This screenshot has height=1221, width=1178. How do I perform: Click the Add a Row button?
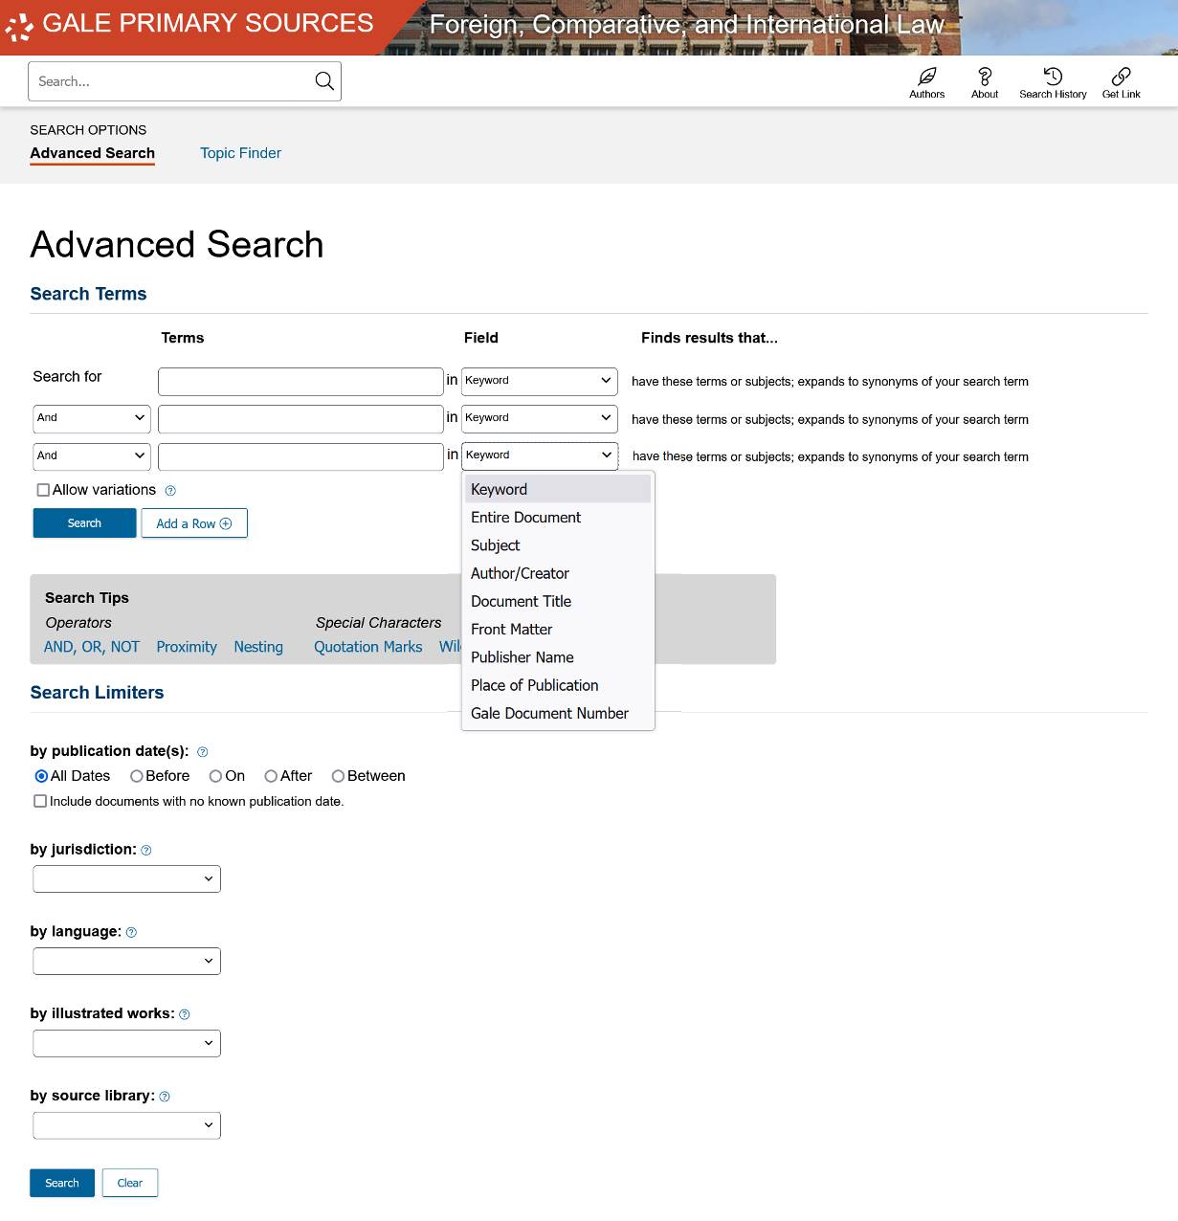194,523
